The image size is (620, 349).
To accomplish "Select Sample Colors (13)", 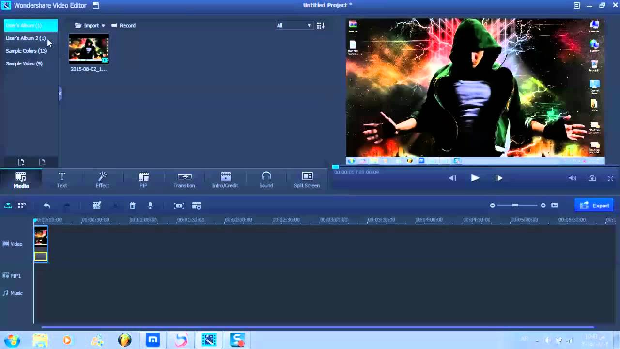I will (26, 51).
